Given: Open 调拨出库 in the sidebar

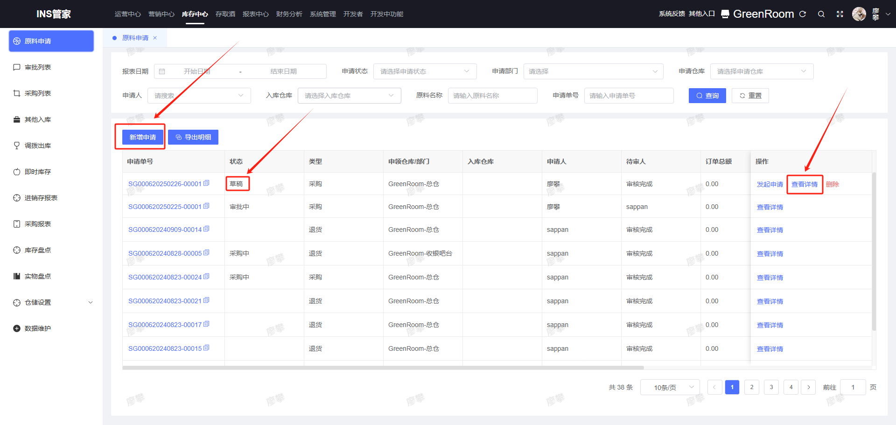Looking at the screenshot, I should (51, 146).
